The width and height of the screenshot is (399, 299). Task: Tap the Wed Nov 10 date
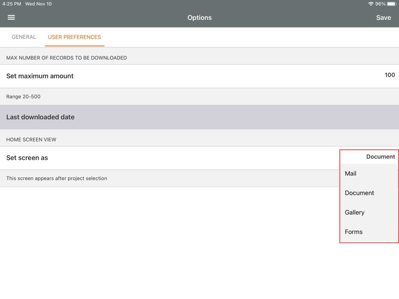click(38, 4)
